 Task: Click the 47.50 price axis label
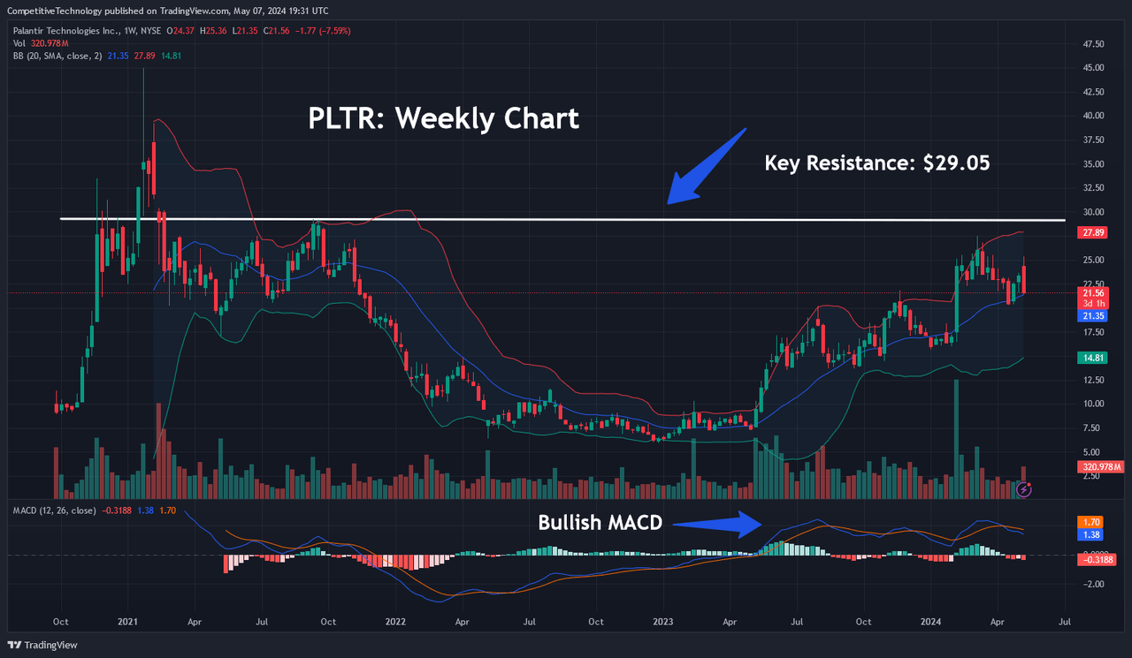[1093, 43]
